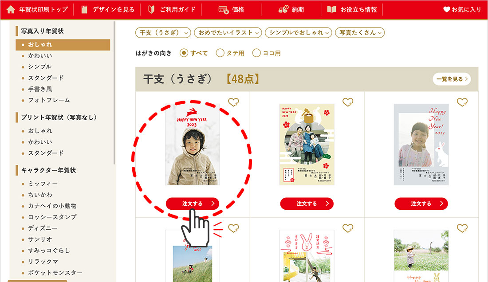Open the 写真たくさん dropdown
The image size is (488, 282).
360,33
